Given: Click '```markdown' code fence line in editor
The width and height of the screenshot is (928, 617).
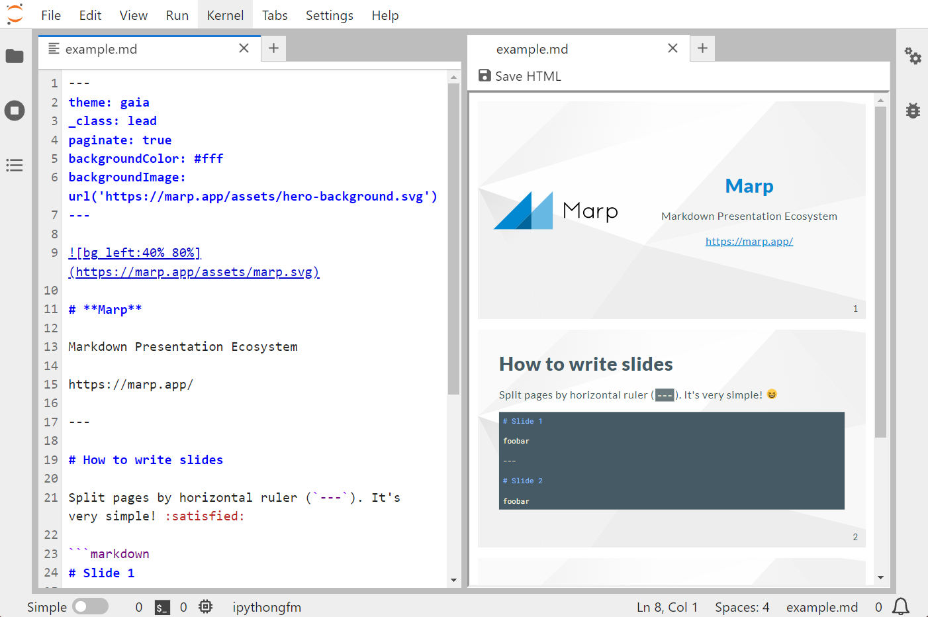Looking at the screenshot, I should [109, 553].
